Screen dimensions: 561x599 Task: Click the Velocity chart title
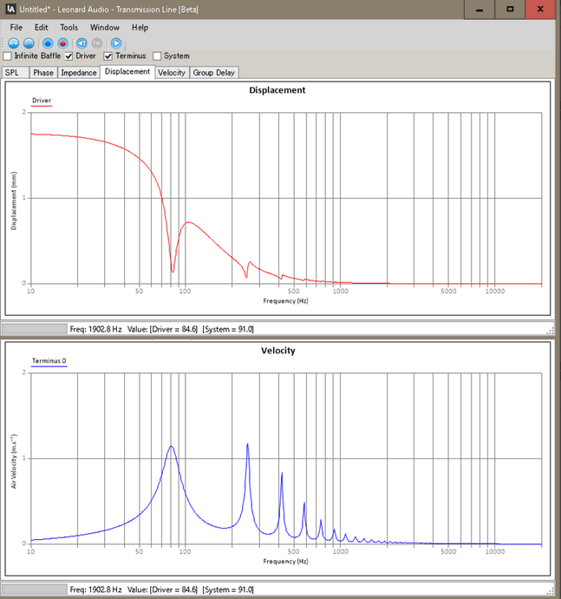pos(278,351)
